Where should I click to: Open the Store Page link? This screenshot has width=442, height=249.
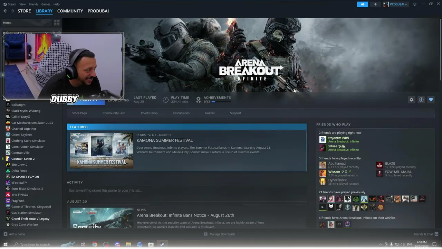tap(79, 113)
